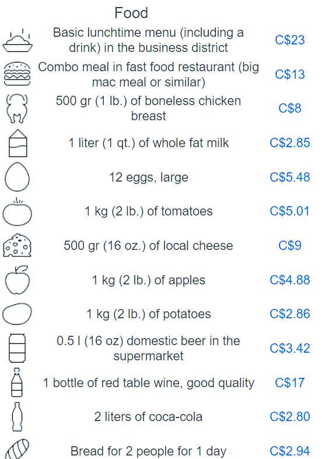This screenshot has width=325, height=459.
Task: Click the tomato icon
Action: pyautogui.click(x=18, y=211)
